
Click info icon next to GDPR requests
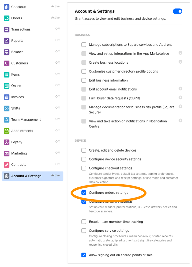180,98
